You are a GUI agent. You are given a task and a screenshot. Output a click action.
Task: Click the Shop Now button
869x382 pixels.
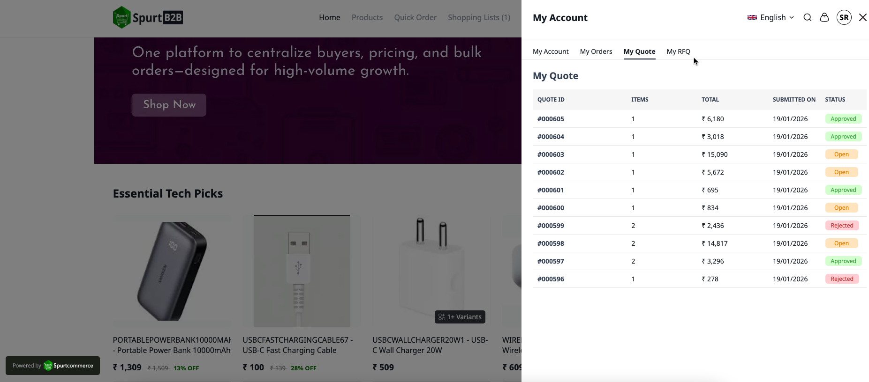168,105
